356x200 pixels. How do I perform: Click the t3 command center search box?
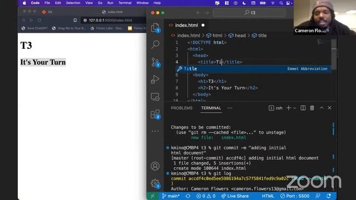point(249,13)
